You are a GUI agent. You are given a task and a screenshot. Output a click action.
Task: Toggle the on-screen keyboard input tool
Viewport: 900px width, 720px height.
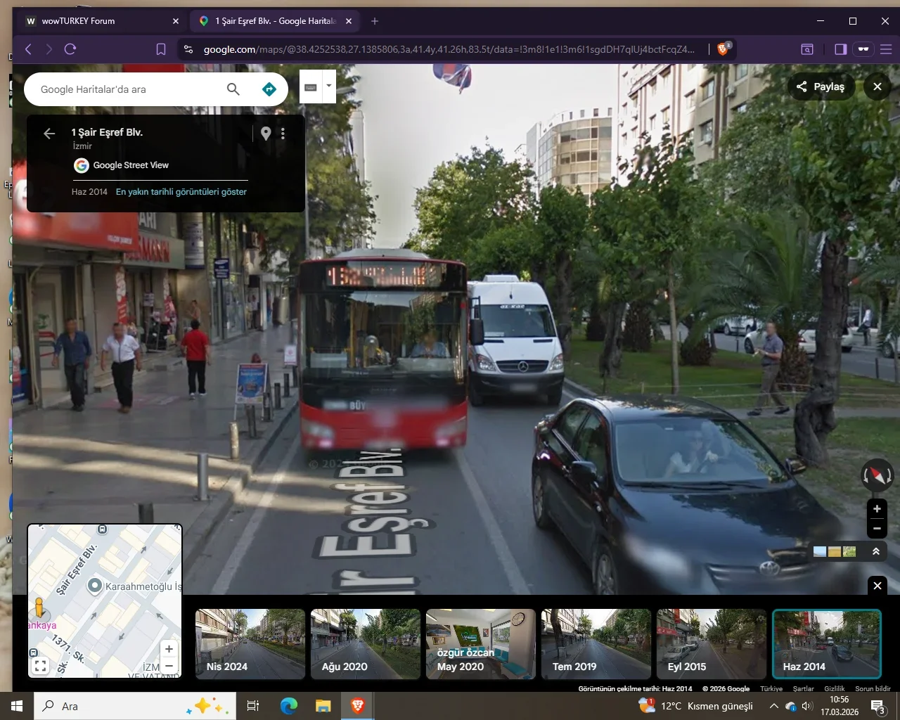[x=311, y=87]
